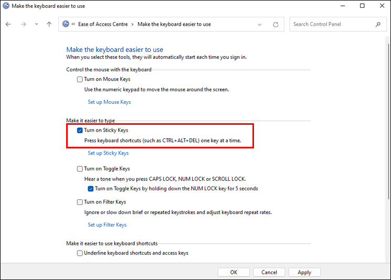Maximize the window
Image resolution: width=391 pixels, height=280 pixels.
[x=362, y=6]
